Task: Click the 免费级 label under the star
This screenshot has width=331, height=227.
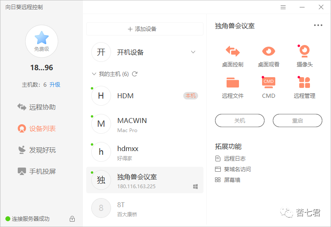Action: (42, 49)
